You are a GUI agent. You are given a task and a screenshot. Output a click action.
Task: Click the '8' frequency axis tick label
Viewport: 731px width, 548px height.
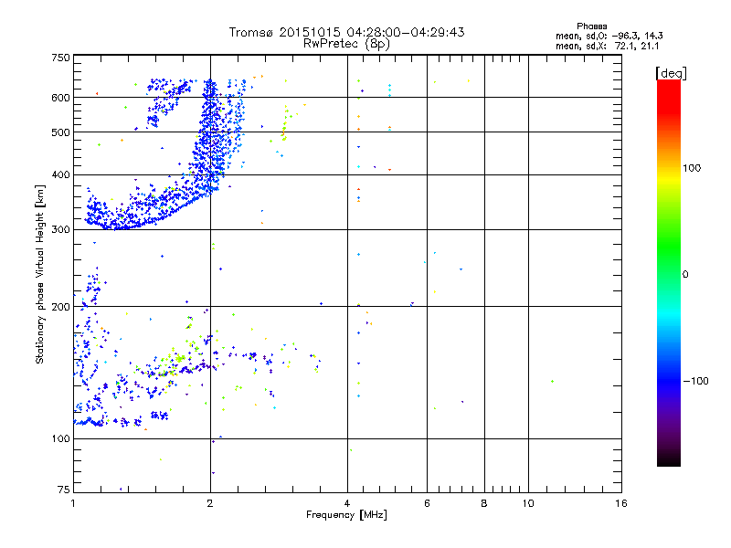point(484,503)
